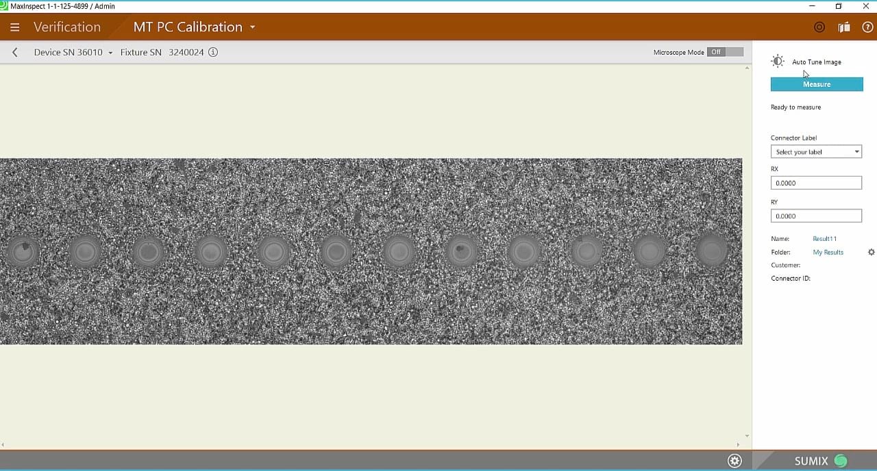The width and height of the screenshot is (877, 471).
Task: Go back with the left chevron arrow
Action: (x=15, y=52)
